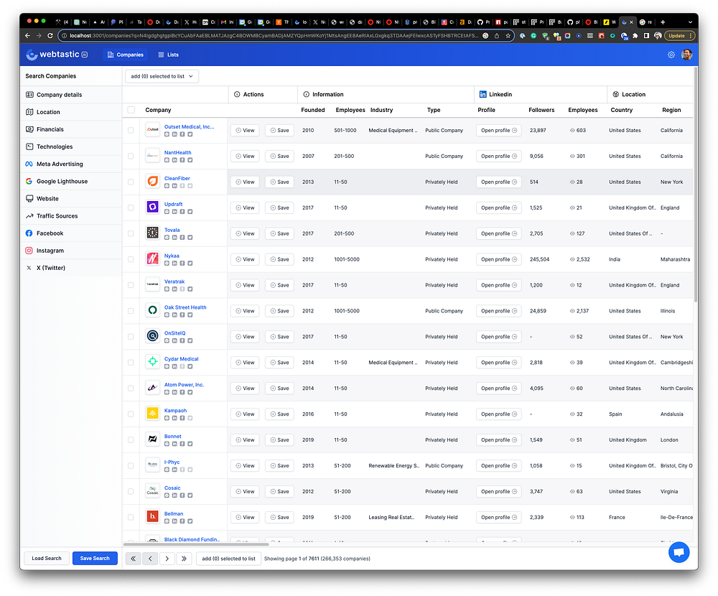Check the Nykaa row checkbox

[x=131, y=259]
